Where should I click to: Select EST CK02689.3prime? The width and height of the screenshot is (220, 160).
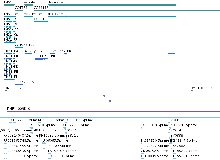62,156
